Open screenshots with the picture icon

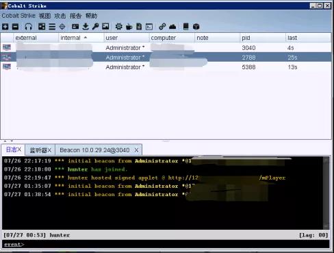point(105,27)
